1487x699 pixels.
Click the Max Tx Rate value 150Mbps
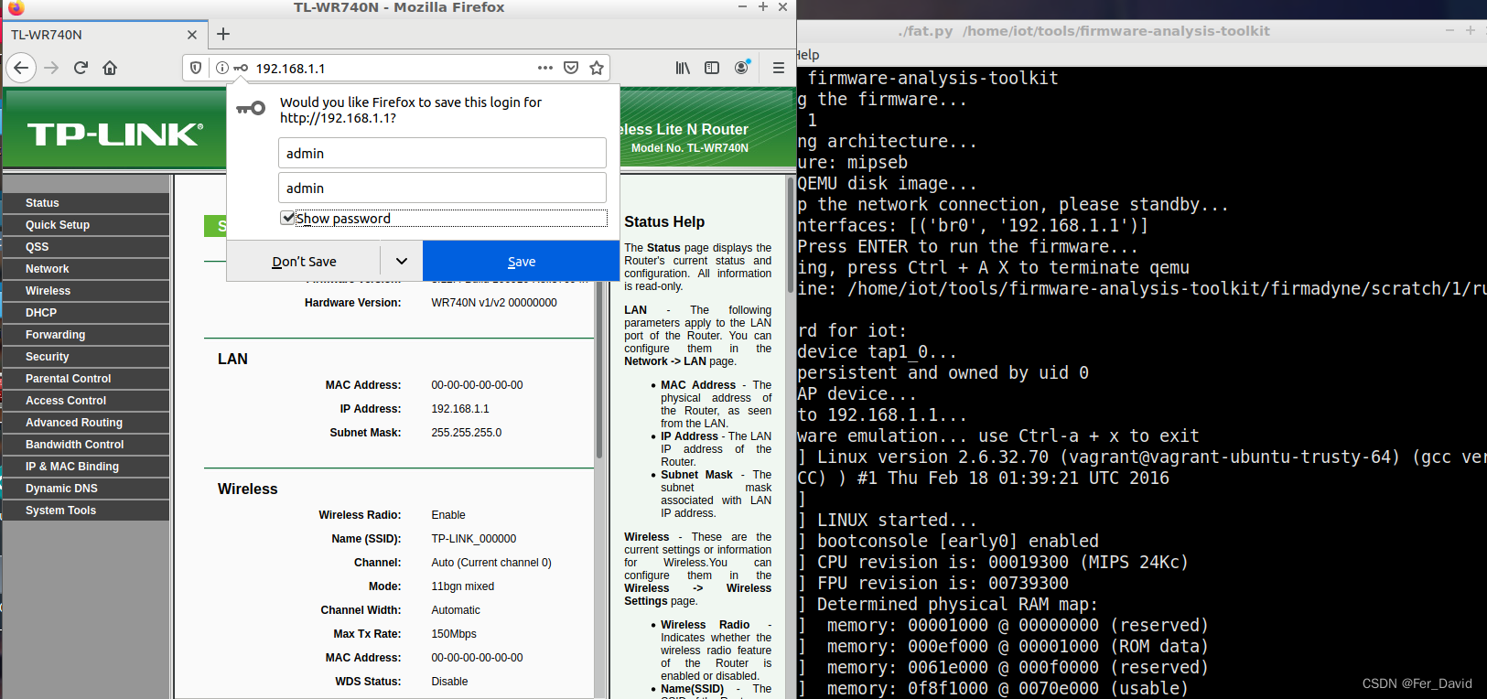pos(454,634)
